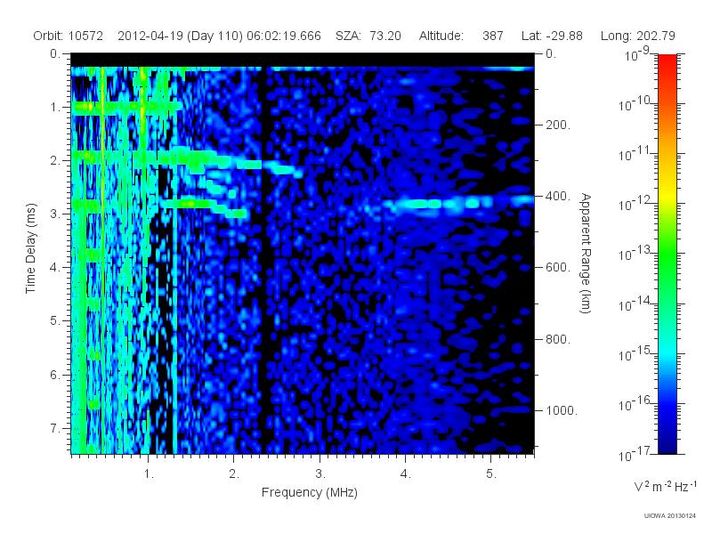Click the green echo spot near 1.5 MHz
The height and width of the screenshot is (534, 712).
tap(190, 204)
